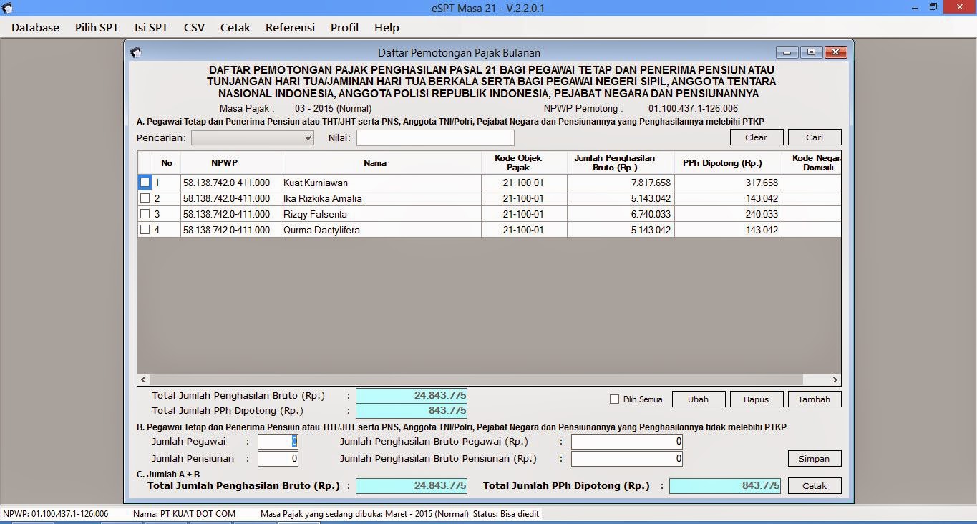Open the Database menu
This screenshot has width=977, height=524.
pyautogui.click(x=35, y=27)
